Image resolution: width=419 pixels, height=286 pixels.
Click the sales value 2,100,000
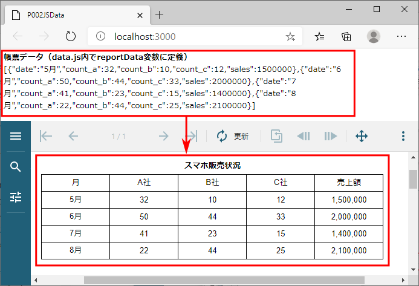pyautogui.click(x=349, y=250)
